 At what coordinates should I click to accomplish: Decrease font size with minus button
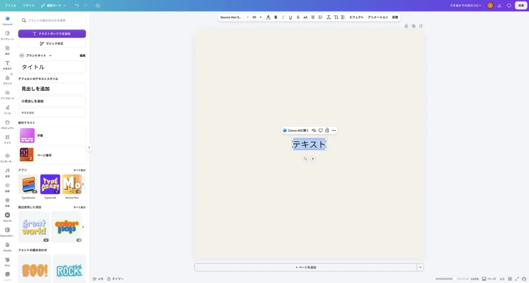click(x=247, y=17)
